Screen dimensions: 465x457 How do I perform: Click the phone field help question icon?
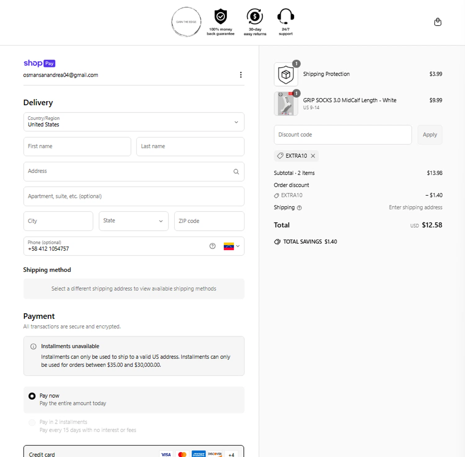point(212,246)
